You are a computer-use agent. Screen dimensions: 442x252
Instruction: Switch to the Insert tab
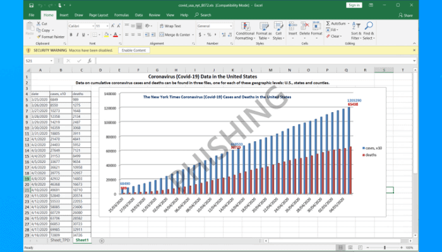[x=64, y=15]
